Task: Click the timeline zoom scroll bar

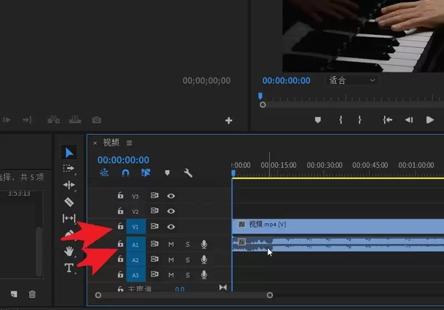Action: coord(184,295)
